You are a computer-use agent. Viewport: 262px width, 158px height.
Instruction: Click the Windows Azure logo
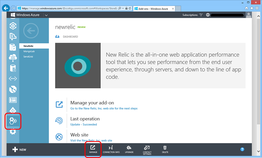click(x=25, y=15)
